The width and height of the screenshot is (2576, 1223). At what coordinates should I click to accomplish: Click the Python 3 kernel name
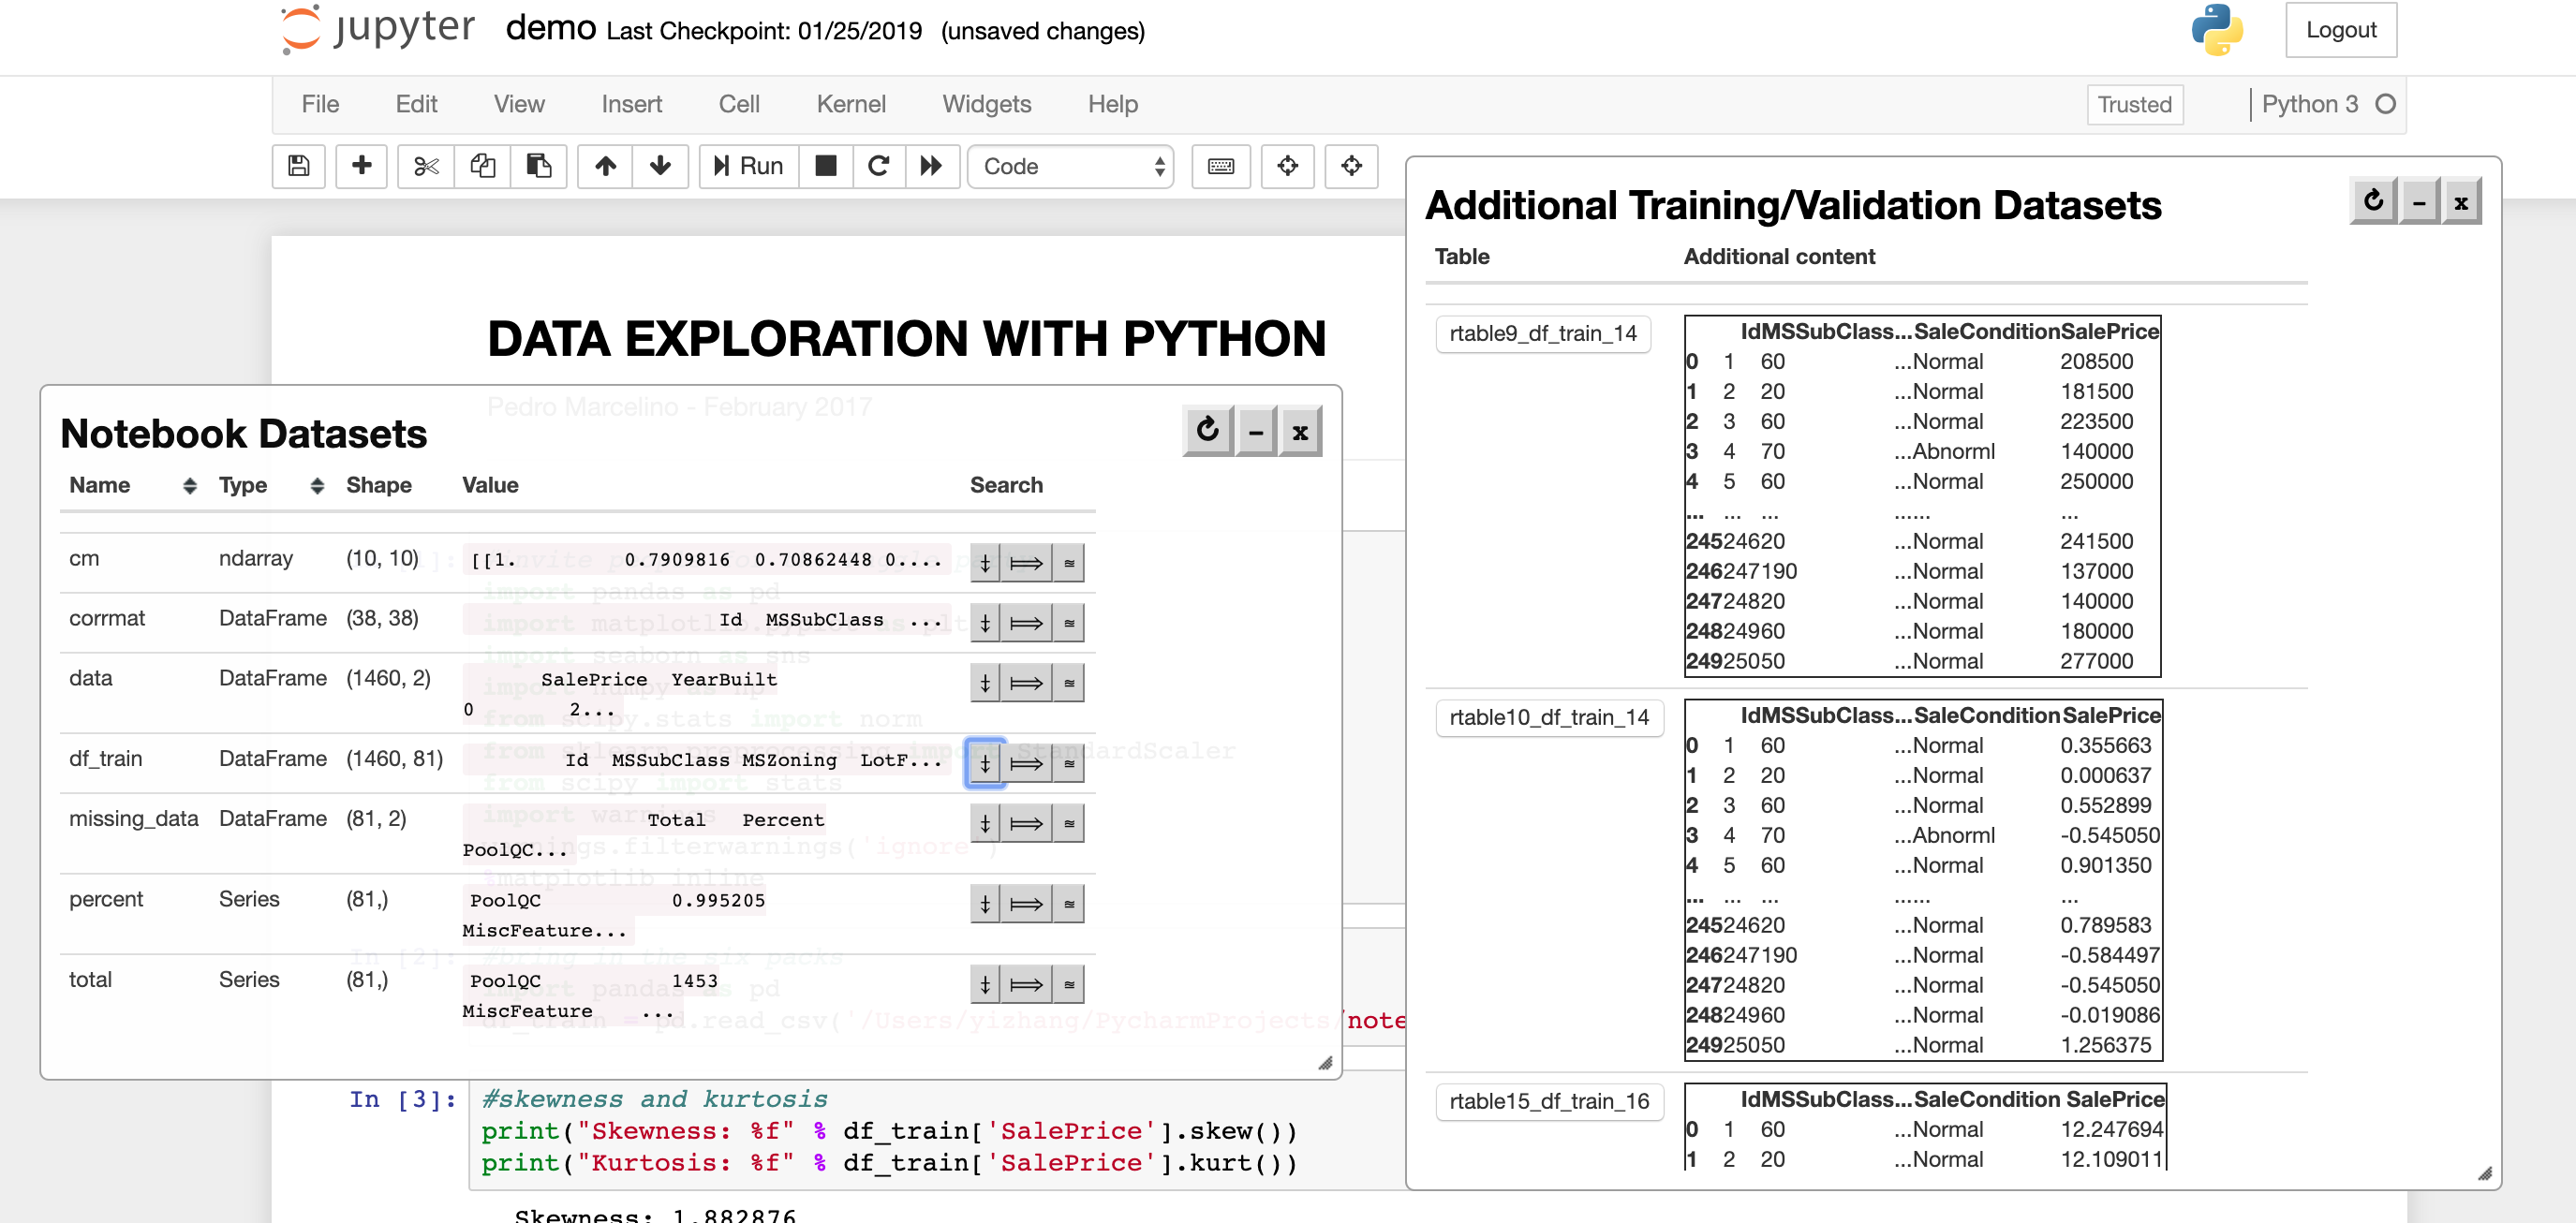coord(2309,104)
